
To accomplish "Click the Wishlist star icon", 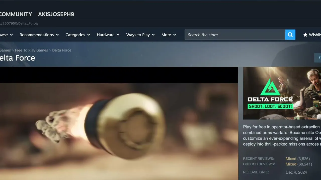I will pyautogui.click(x=305, y=35).
